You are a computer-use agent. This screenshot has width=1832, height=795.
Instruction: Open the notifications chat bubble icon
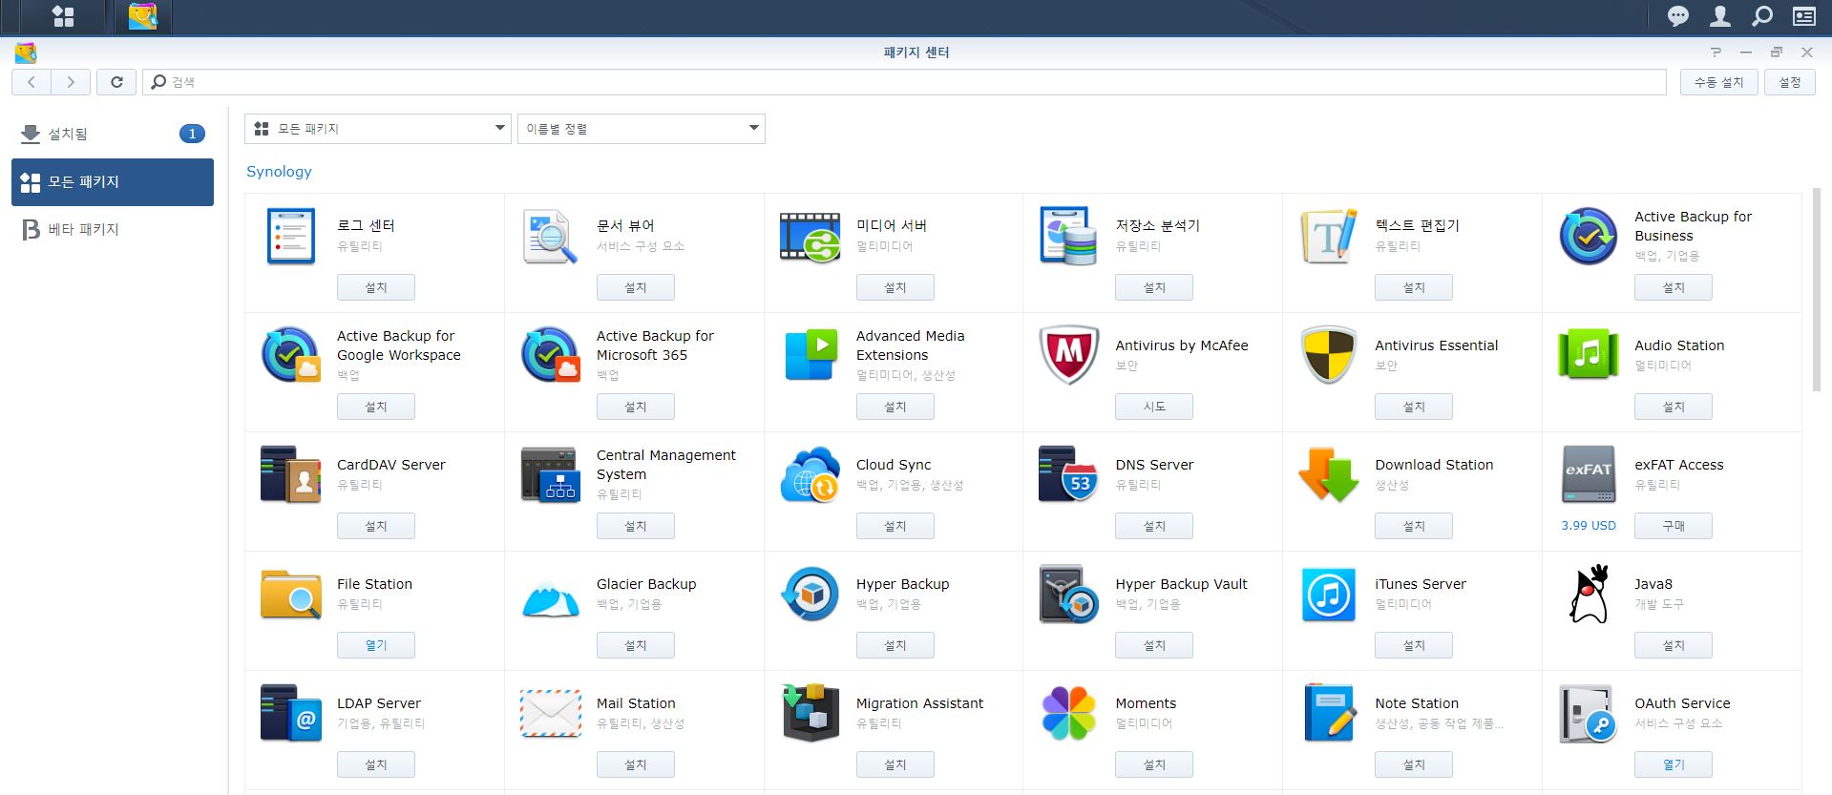1678,16
